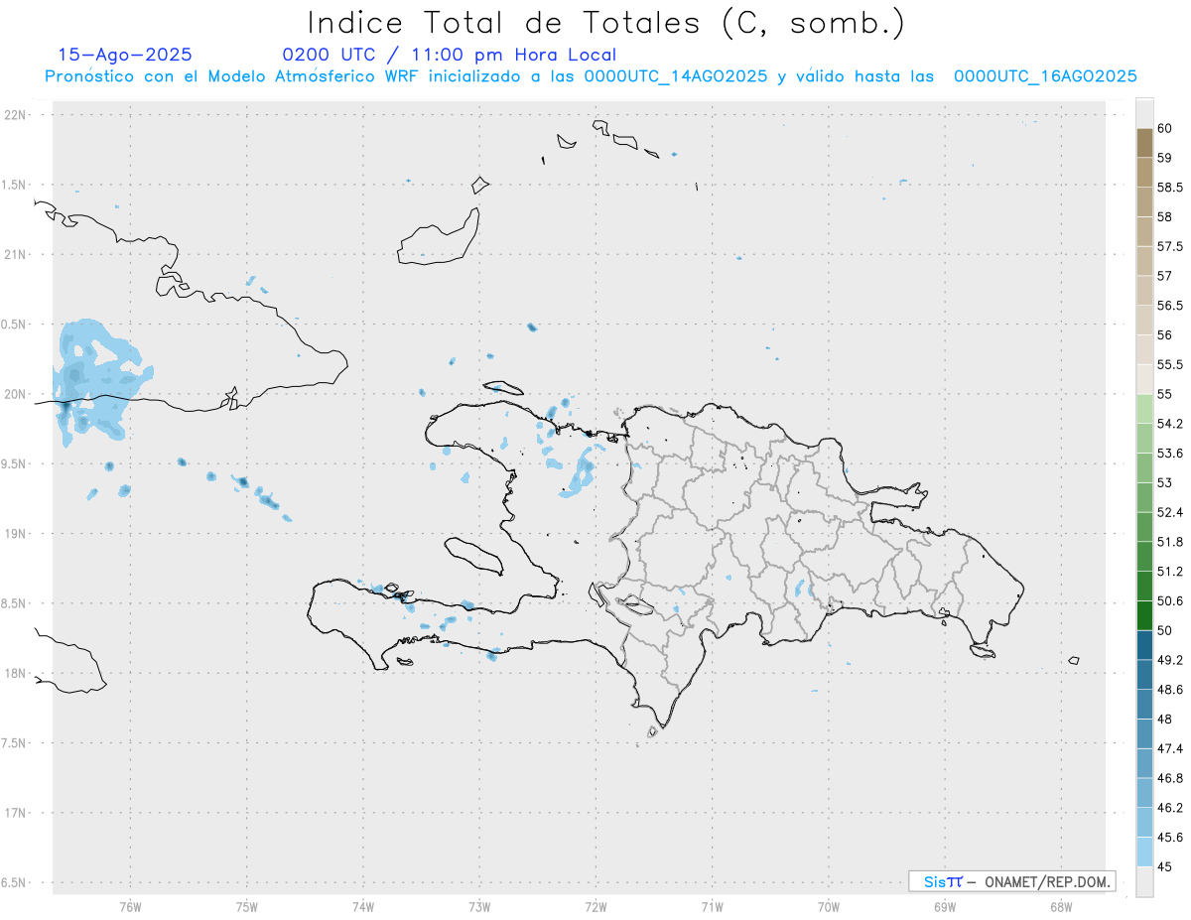The width and height of the screenshot is (1191, 920).
Task: Click the '73W' longitude label
Action: (x=479, y=906)
